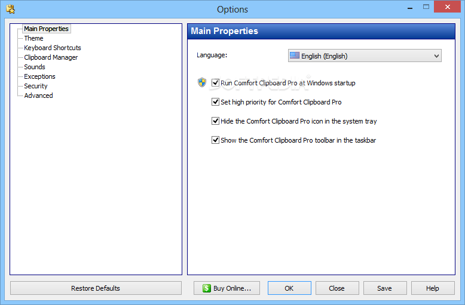Viewport: 465px width, 305px height.
Task: Click the OK button
Action: [x=289, y=288]
